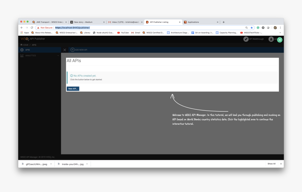Click the grey circle extension icon
The height and width of the screenshot is (192, 302).
click(x=268, y=28)
